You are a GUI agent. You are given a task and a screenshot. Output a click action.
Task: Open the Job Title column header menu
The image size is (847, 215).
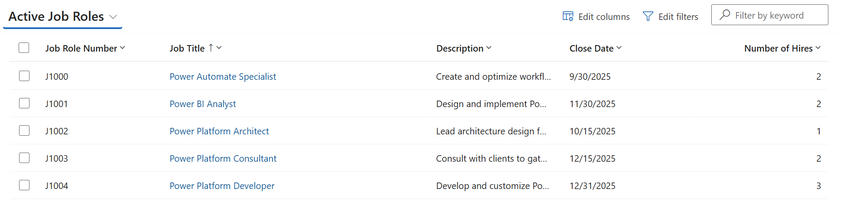(219, 48)
